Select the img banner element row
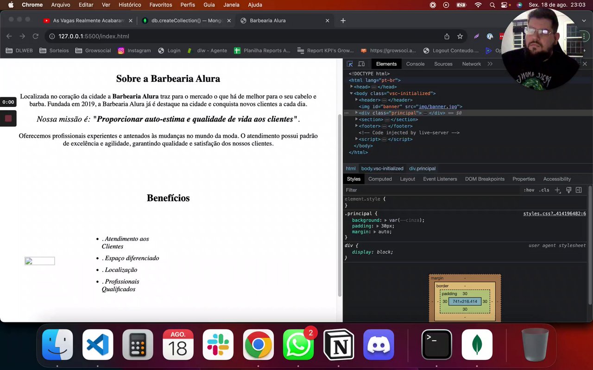 point(468,106)
